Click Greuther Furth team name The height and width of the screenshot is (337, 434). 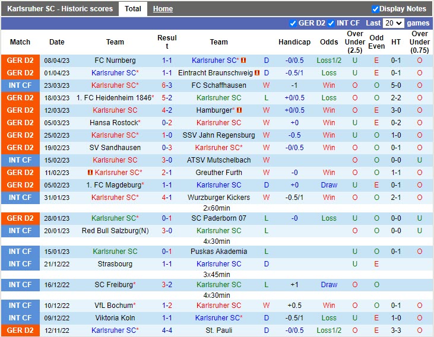pos(218,173)
